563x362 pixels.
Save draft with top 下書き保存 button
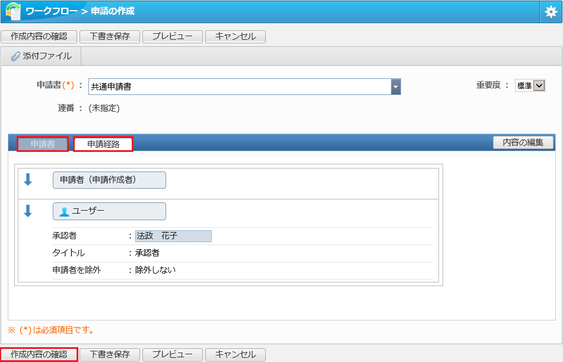(110, 36)
